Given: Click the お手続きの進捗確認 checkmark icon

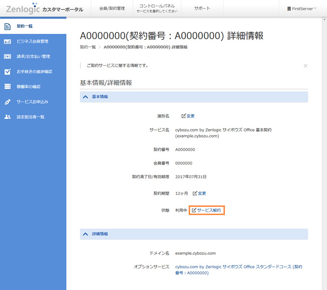Looking at the screenshot, I should pyautogui.click(x=7, y=72).
